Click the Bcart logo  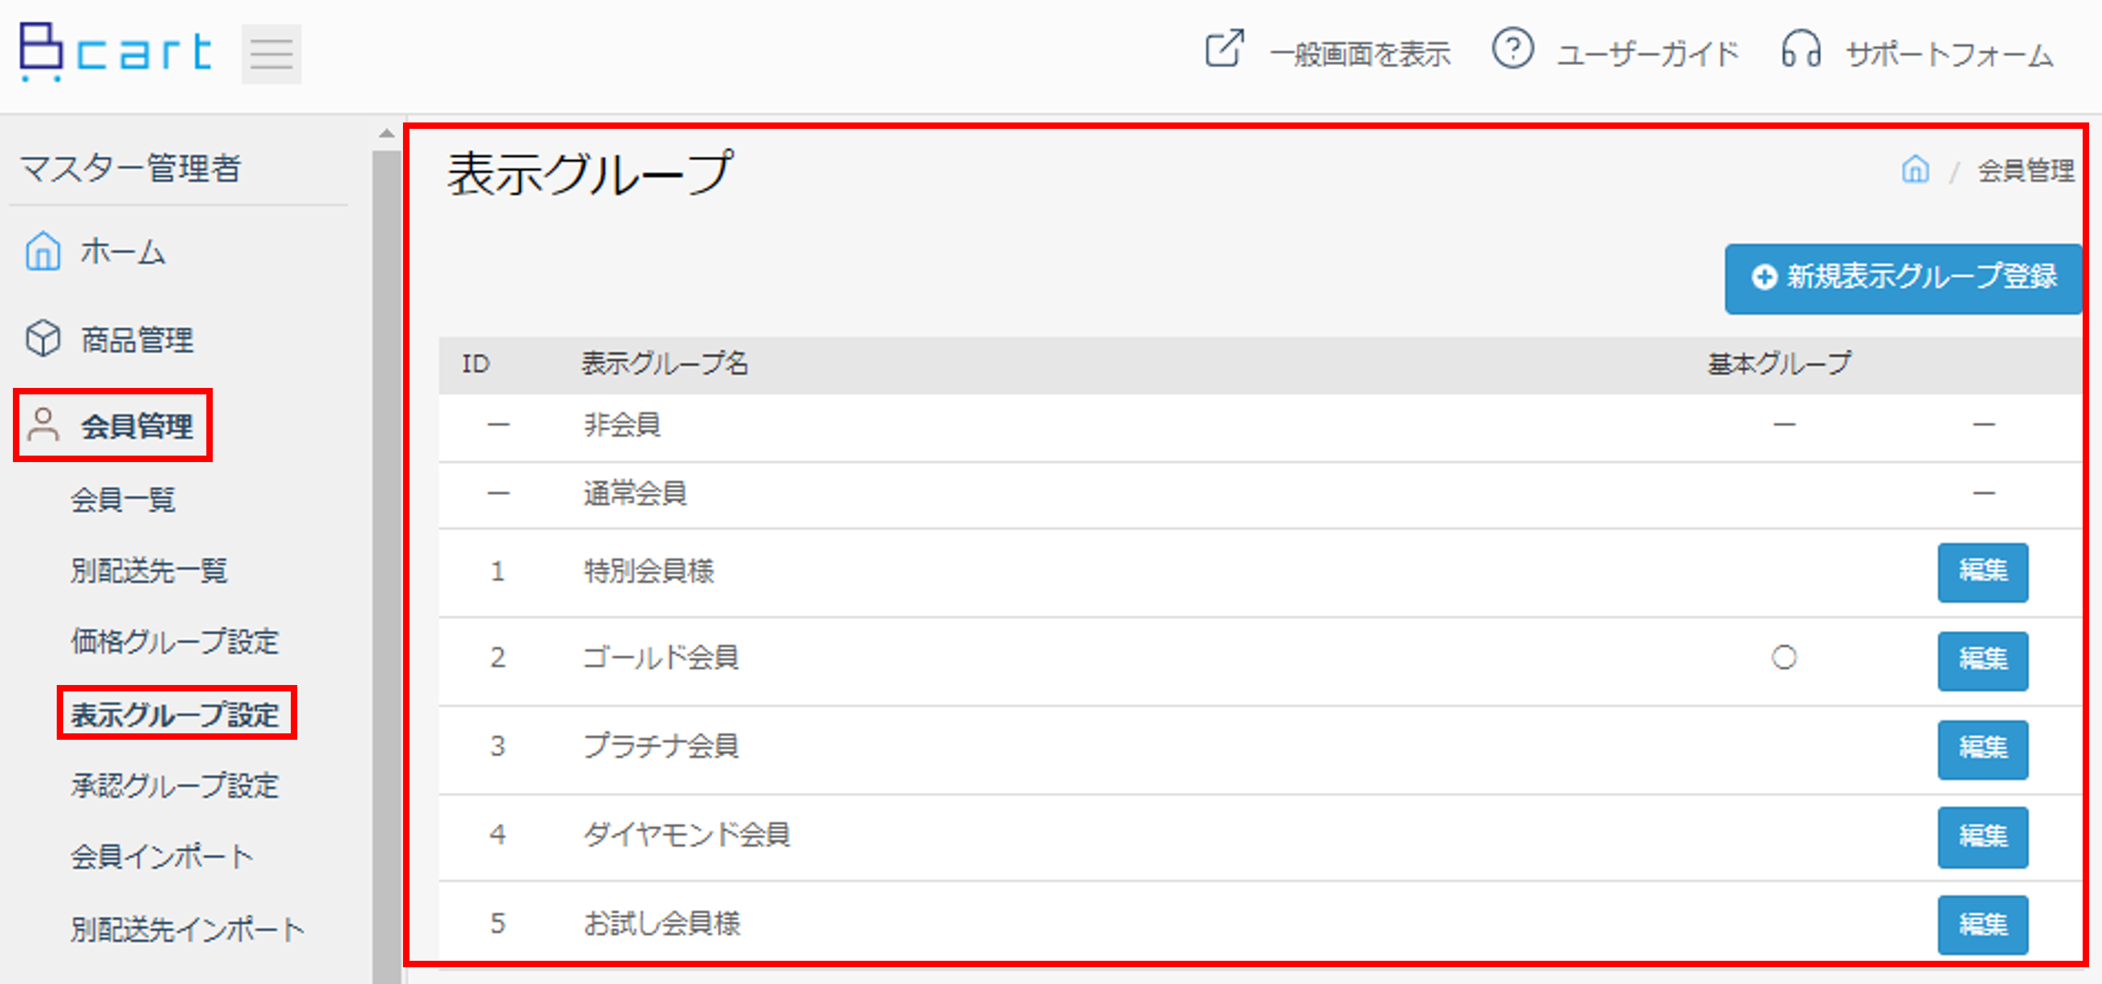point(116,52)
